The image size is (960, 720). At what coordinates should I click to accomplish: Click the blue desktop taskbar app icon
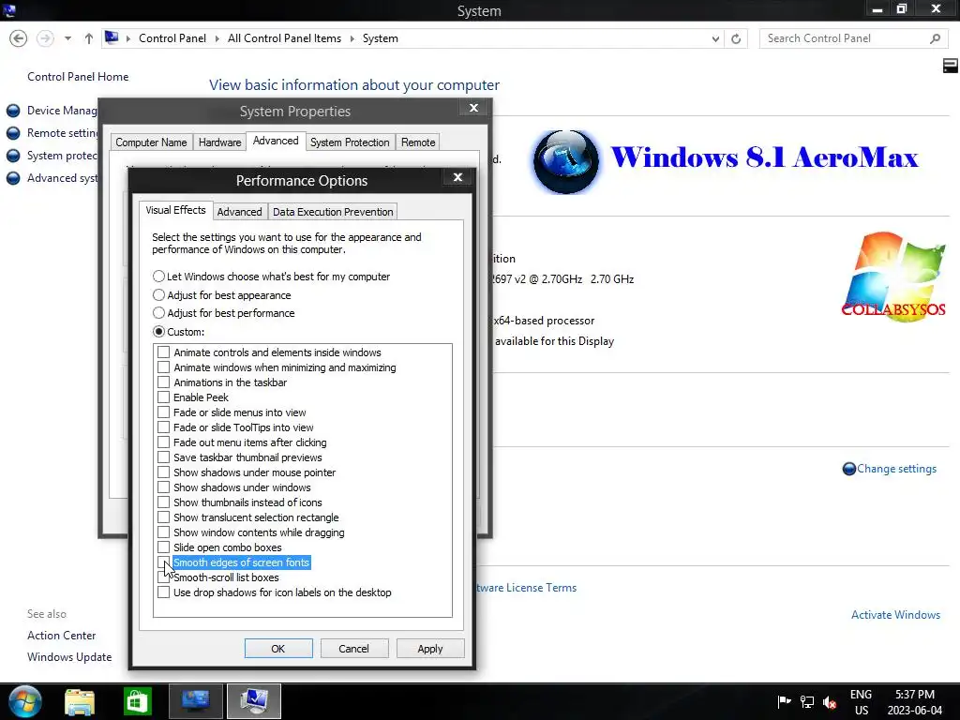196,701
